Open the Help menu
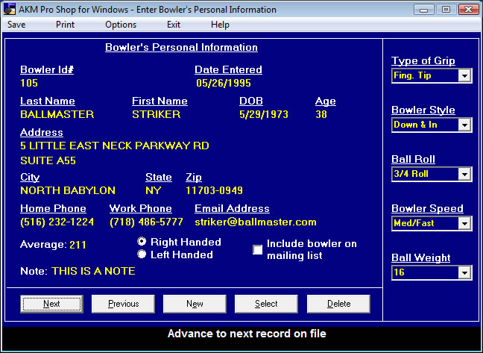The width and height of the screenshot is (483, 353). (220, 25)
